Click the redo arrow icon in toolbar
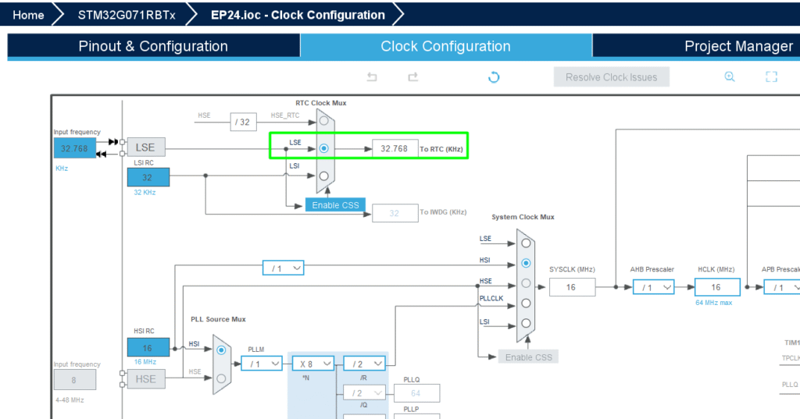Image resolution: width=800 pixels, height=419 pixels. (413, 76)
